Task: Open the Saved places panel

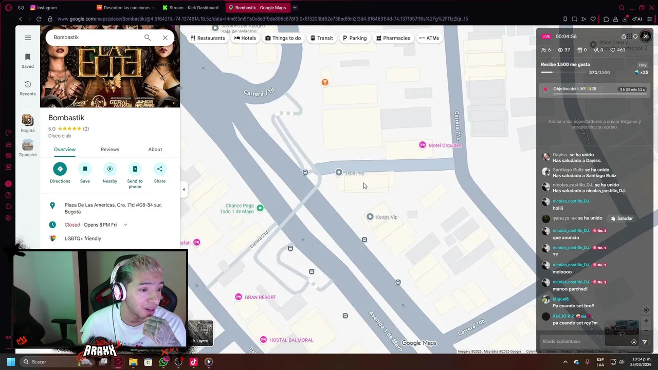Action: pyautogui.click(x=28, y=60)
